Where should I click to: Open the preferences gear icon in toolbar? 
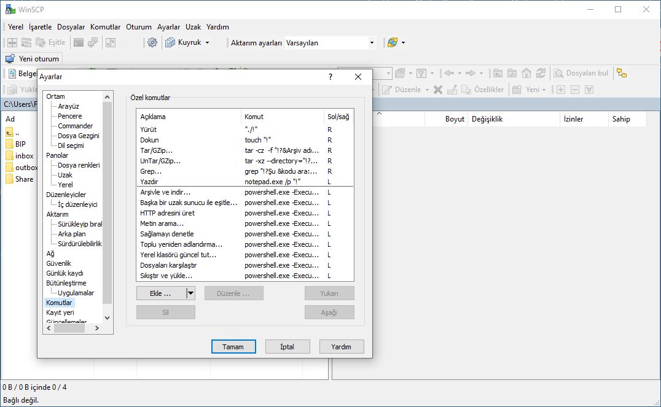[152, 42]
